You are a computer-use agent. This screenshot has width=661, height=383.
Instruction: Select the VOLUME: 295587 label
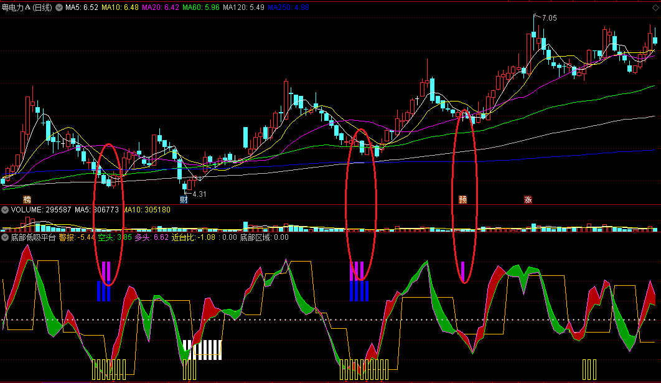coord(41,210)
